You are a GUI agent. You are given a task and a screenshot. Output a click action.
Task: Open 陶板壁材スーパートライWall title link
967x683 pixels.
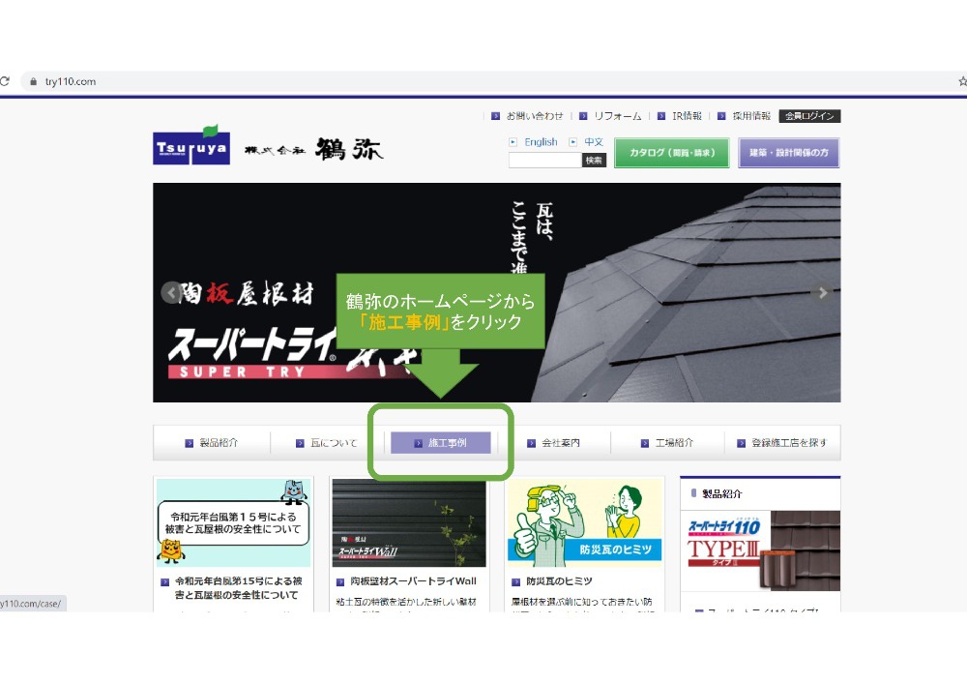pyautogui.click(x=413, y=581)
